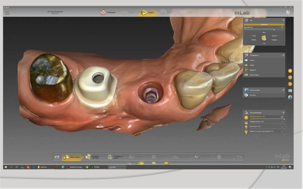This screenshot has height=189, width=303.
Task: Pin the Tools panel using its pin icon
Action: coord(283,55)
